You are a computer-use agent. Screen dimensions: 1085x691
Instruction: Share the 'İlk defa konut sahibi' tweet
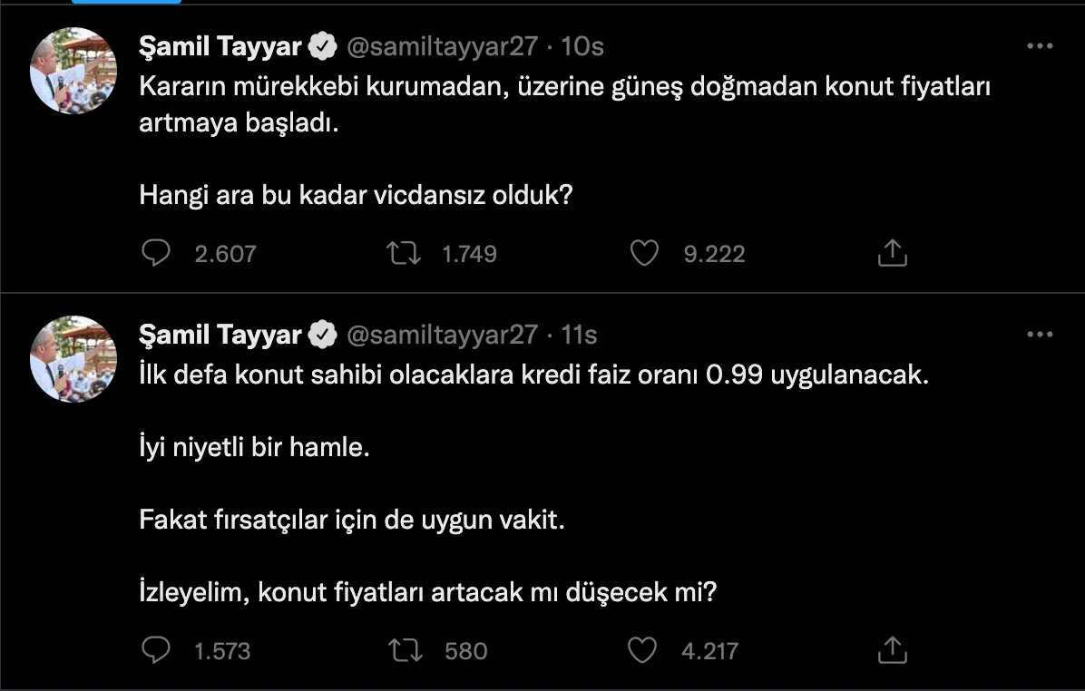(x=893, y=649)
